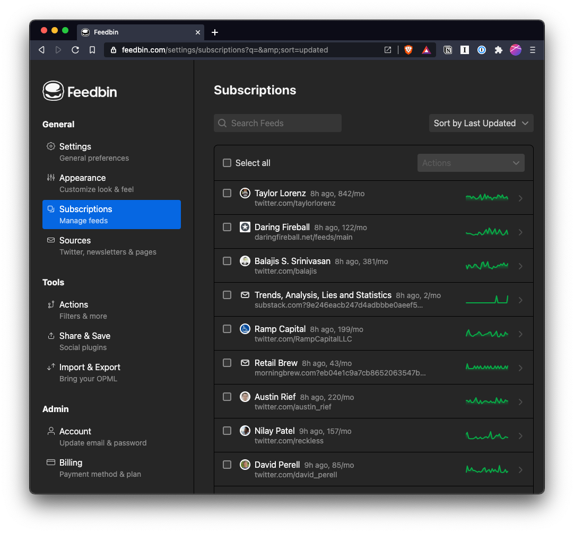Click the browser back arrow
The image size is (574, 533).
click(x=42, y=50)
